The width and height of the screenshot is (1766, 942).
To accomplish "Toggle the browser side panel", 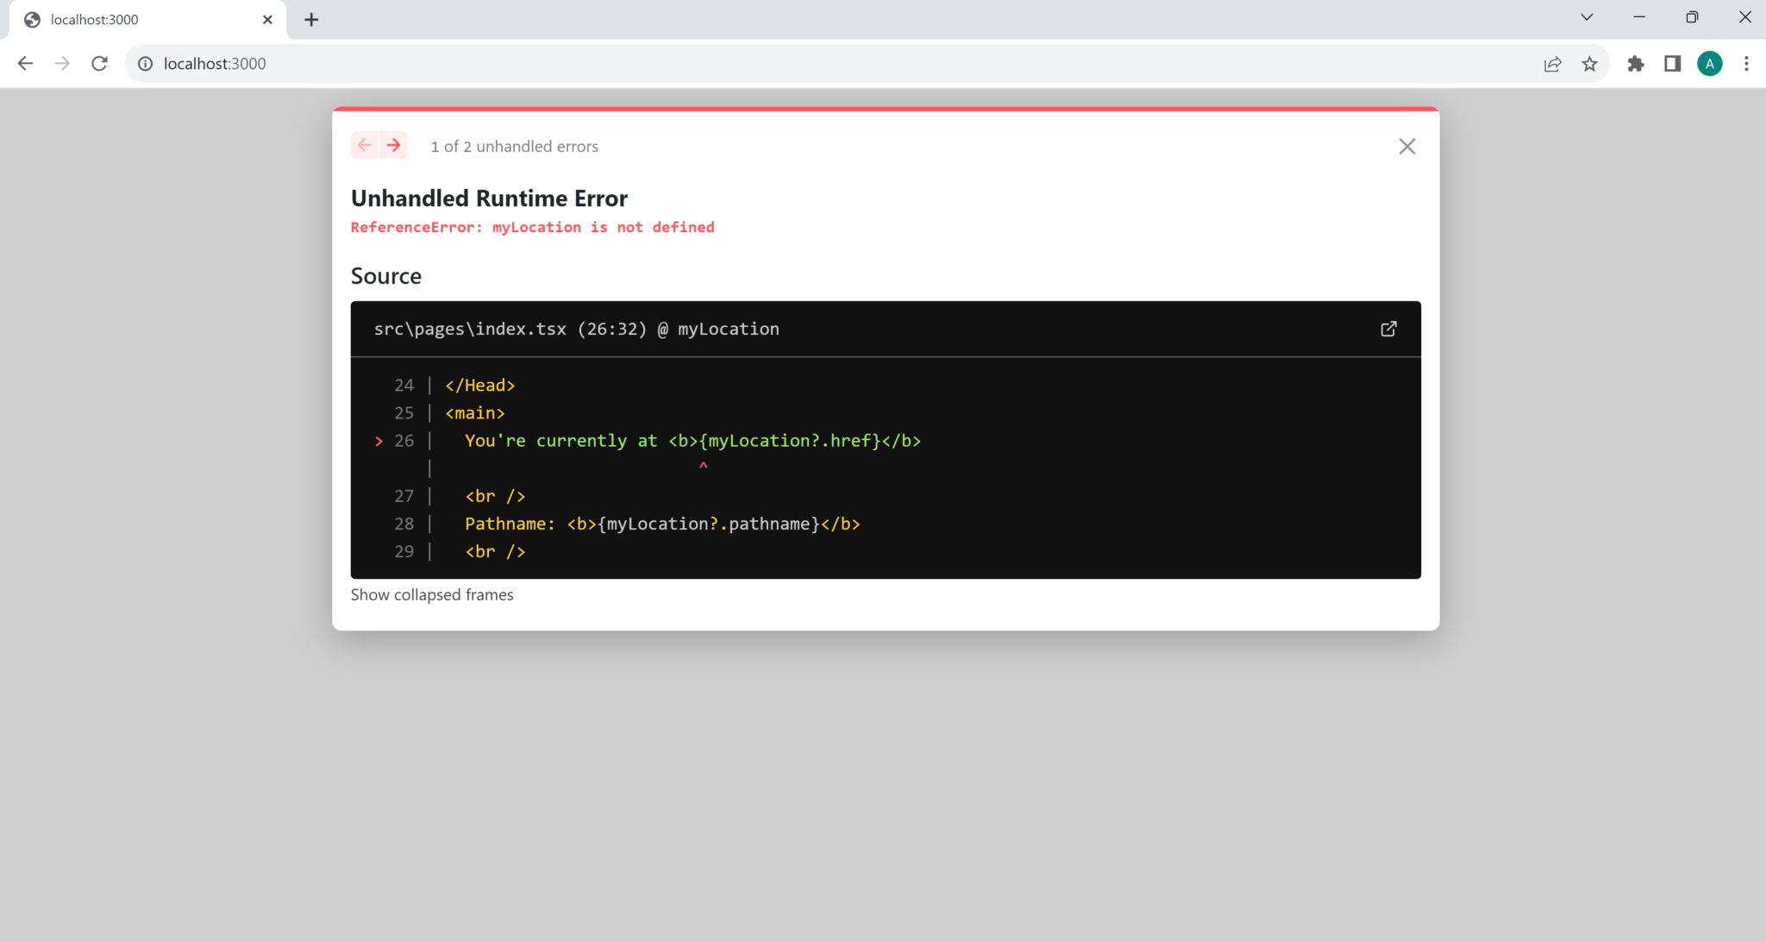I will point(1672,64).
